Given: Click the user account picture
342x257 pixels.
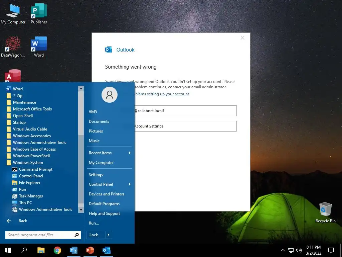Looking at the screenshot, I should point(110,95).
